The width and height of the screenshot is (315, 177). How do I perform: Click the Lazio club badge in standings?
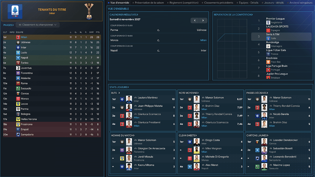[x=18, y=53]
